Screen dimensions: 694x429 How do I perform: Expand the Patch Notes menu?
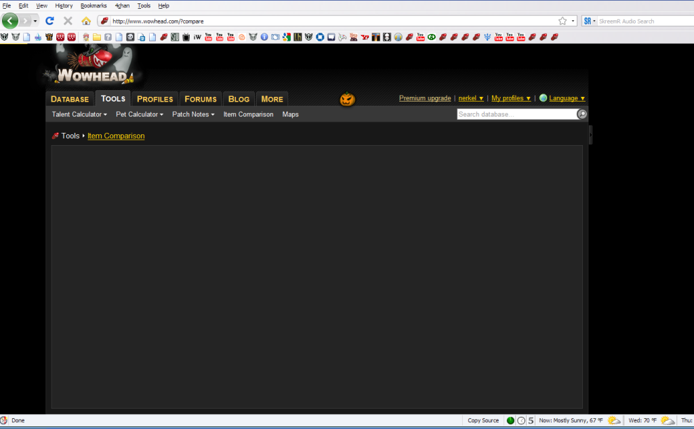coord(193,115)
